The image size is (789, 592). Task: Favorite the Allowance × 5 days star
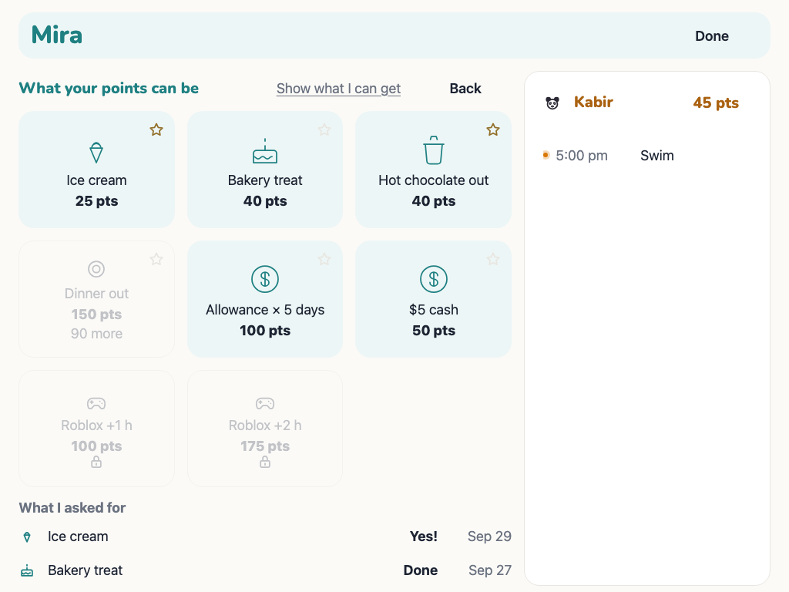324,259
